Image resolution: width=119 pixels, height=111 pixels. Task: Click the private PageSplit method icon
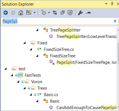52,62
